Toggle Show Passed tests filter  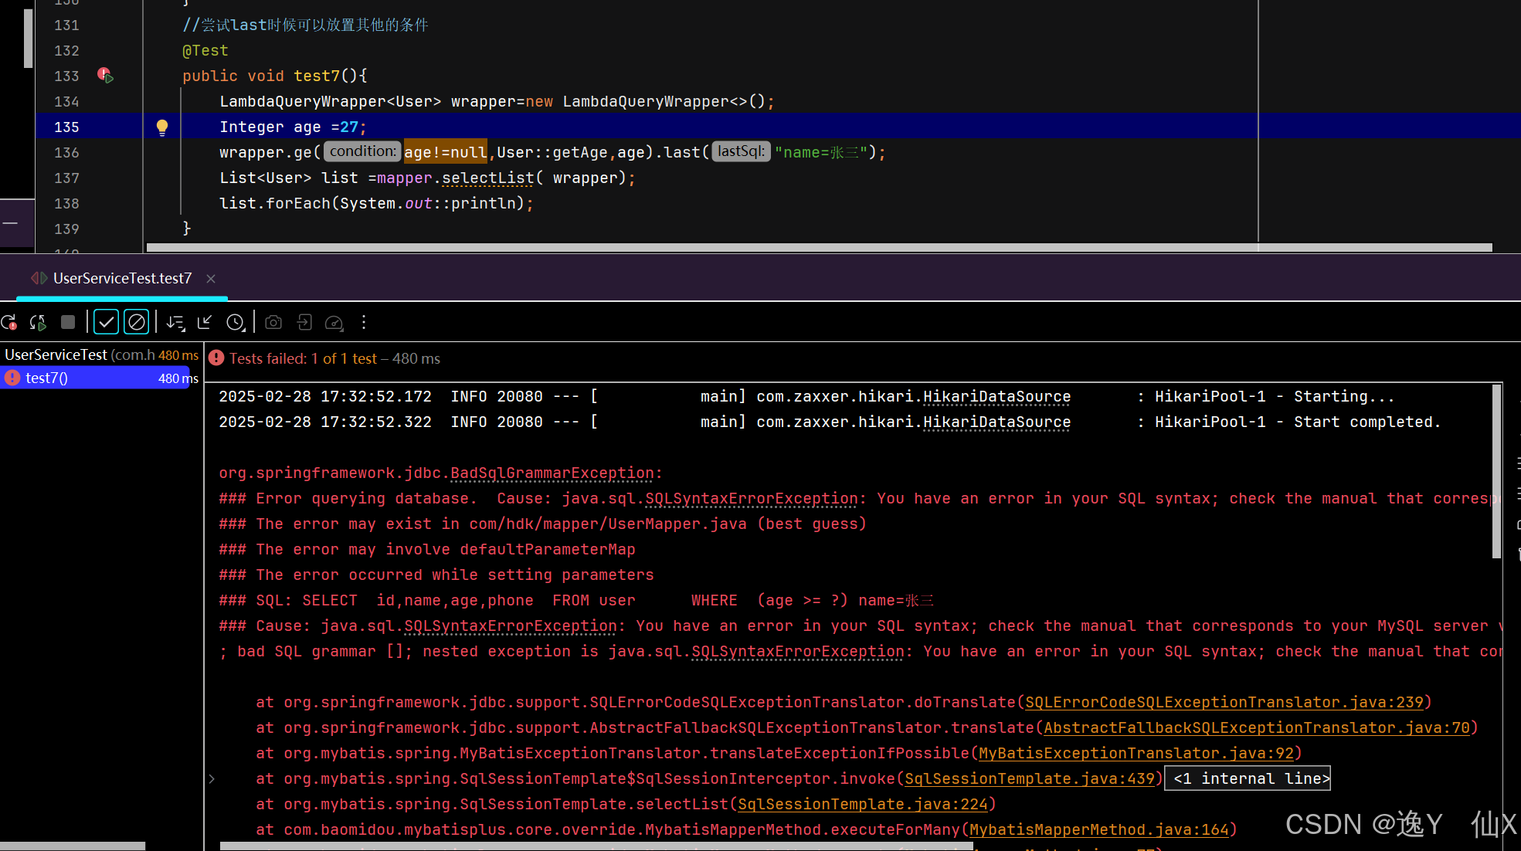pyautogui.click(x=106, y=322)
